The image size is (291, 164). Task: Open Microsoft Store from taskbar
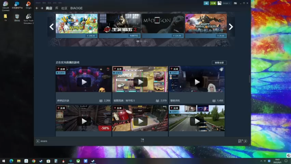tap(48, 161)
